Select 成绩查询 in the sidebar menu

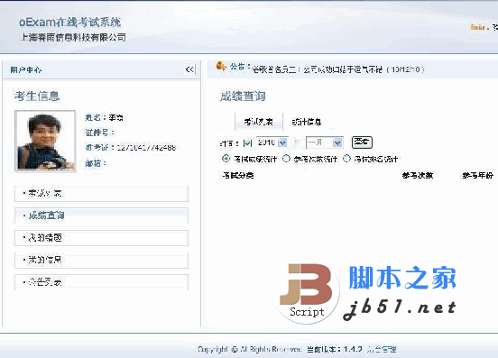[101, 216]
